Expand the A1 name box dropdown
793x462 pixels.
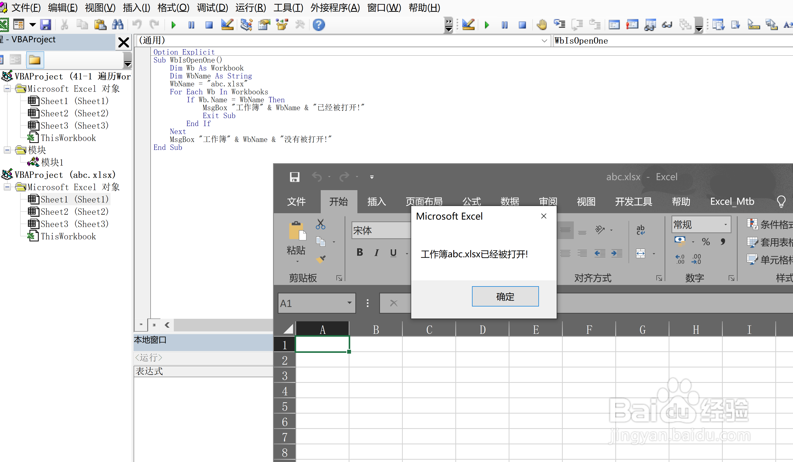tap(349, 303)
